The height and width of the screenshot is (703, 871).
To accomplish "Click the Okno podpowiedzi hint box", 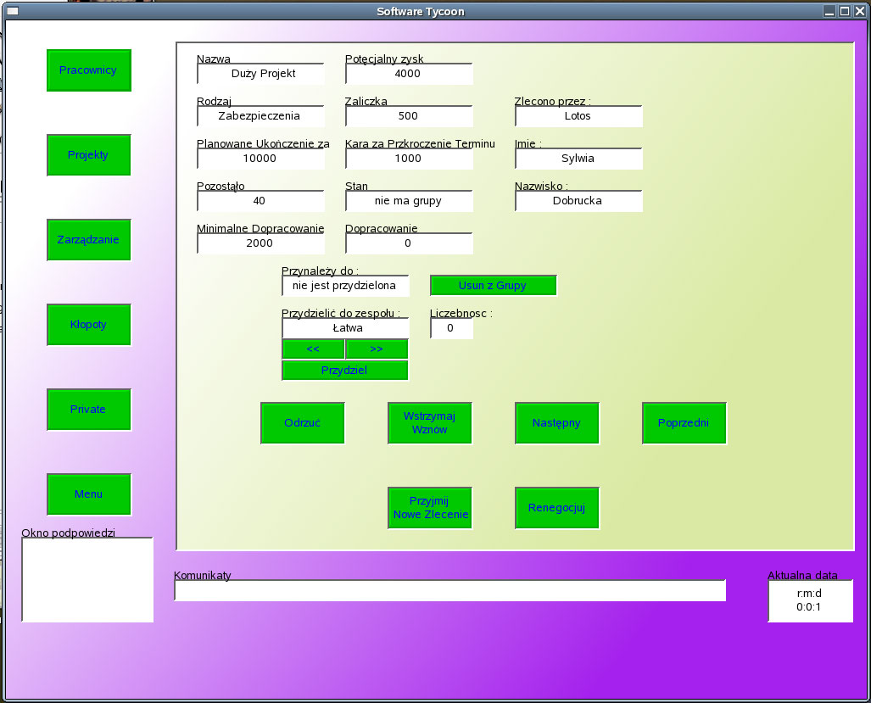I will 87,579.
